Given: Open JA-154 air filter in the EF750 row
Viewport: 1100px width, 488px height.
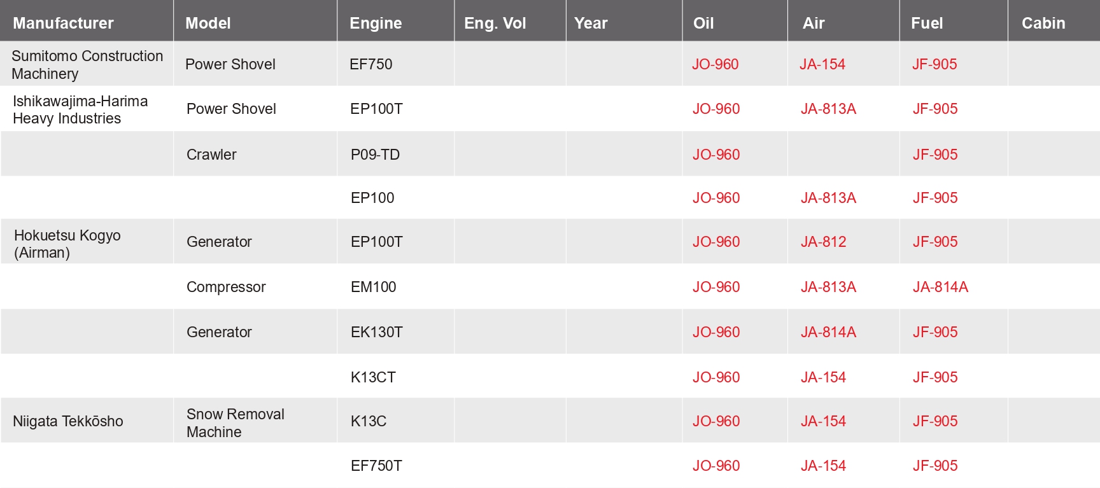Looking at the screenshot, I should (x=822, y=64).
